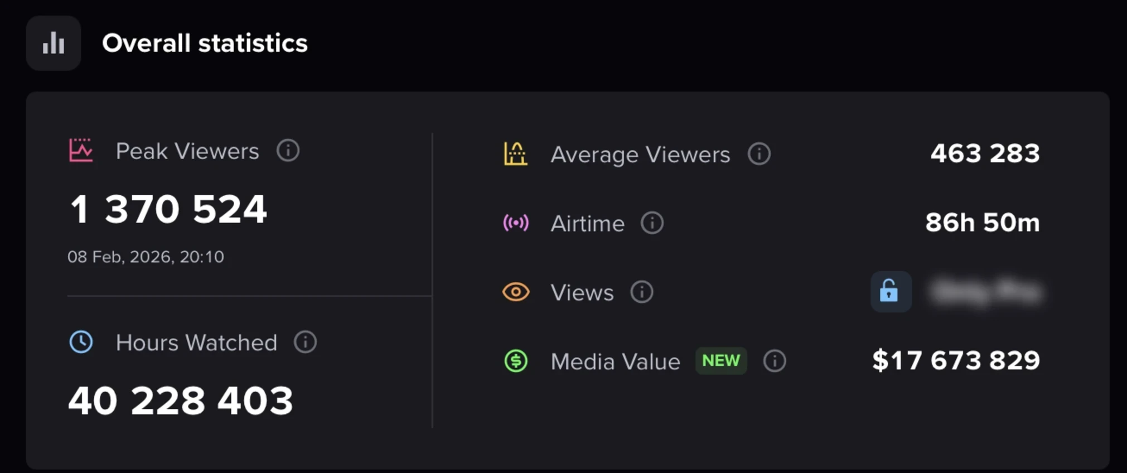This screenshot has height=473, width=1127.
Task: Click the bar chart icon beside Overall statistics
Action: pos(54,43)
